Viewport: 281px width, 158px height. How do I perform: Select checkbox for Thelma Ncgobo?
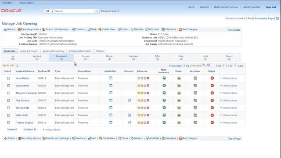(8, 123)
